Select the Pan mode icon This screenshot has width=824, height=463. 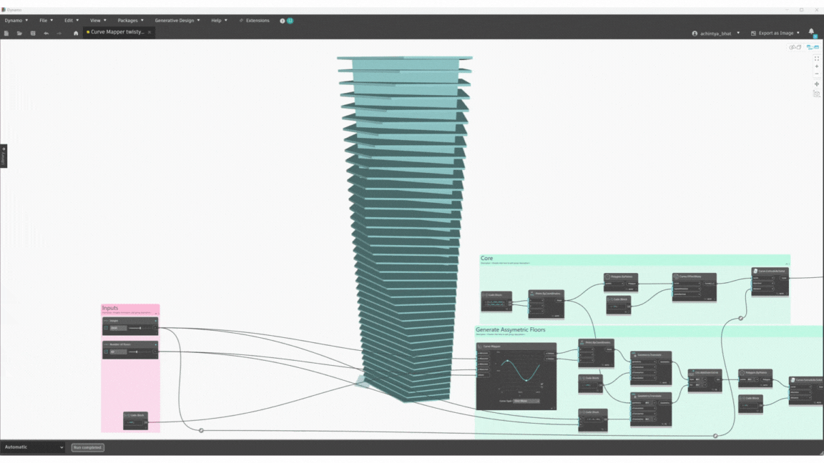817,84
